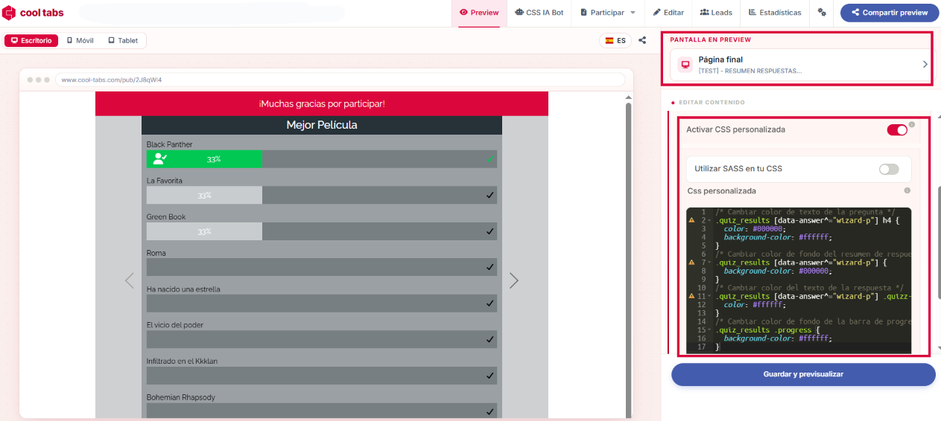Click the EDITAR CONTENIDO section heading
This screenshot has width=941, height=421.
[712, 102]
